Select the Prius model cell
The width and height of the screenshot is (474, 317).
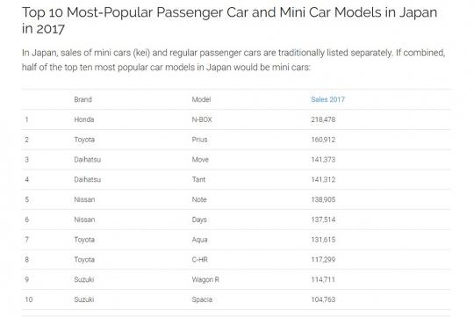[199, 140]
